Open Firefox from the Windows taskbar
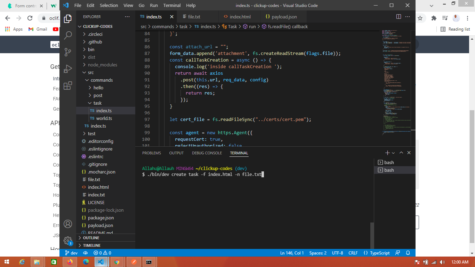The image size is (475, 267). 70,262
